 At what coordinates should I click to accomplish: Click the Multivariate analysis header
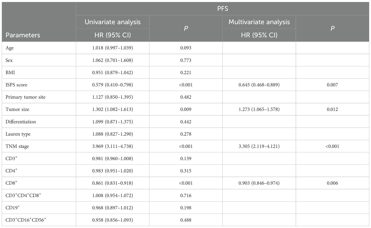tap(259, 22)
